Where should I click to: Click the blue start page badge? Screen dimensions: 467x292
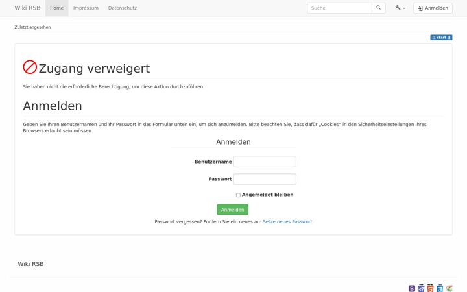click(441, 37)
